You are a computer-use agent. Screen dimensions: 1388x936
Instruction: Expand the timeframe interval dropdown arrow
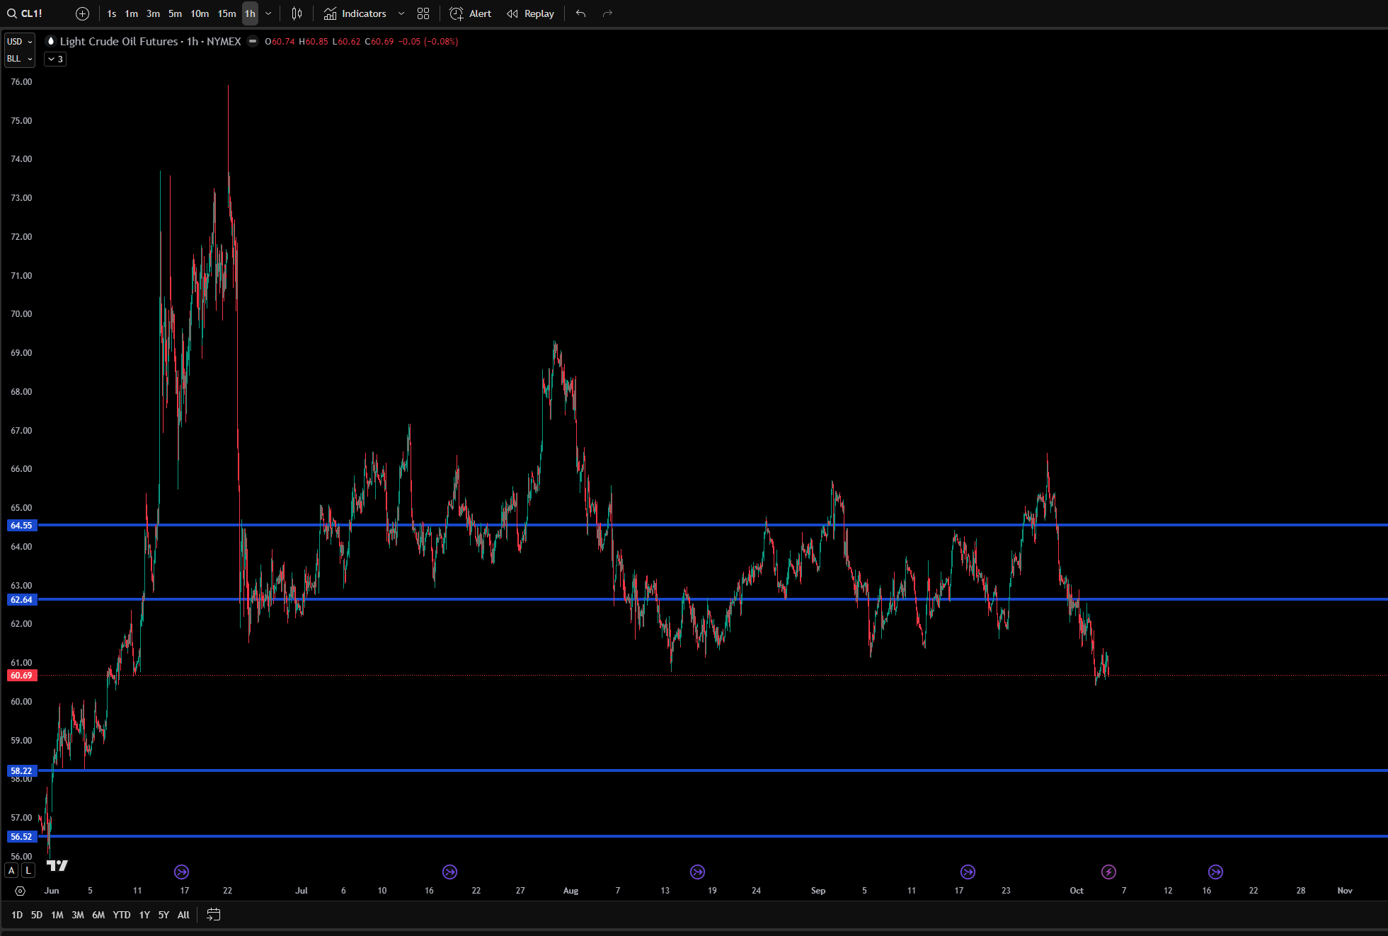(x=268, y=13)
